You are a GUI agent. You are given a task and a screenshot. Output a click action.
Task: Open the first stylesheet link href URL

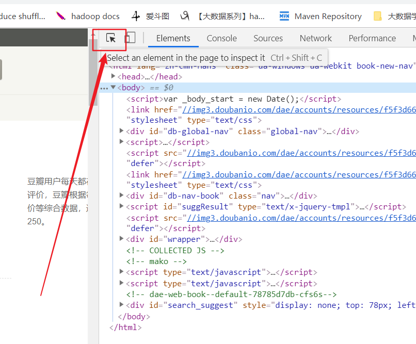(x=299, y=110)
